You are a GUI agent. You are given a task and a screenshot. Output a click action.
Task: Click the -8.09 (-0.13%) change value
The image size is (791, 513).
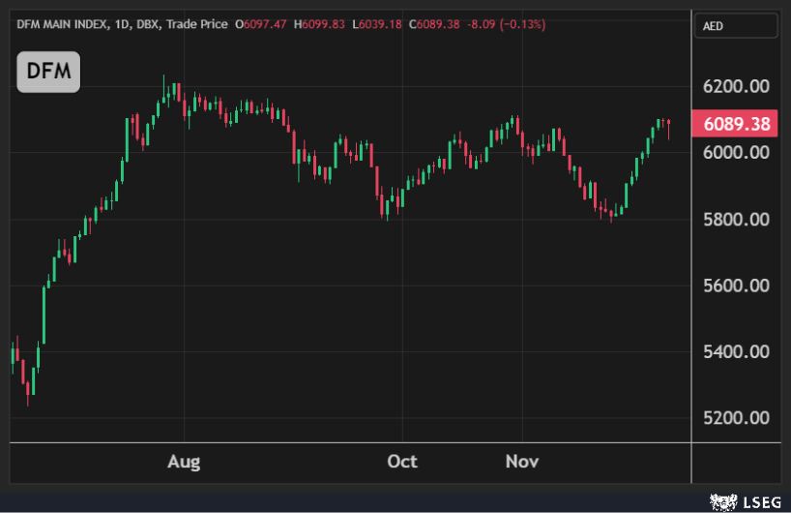(x=505, y=23)
